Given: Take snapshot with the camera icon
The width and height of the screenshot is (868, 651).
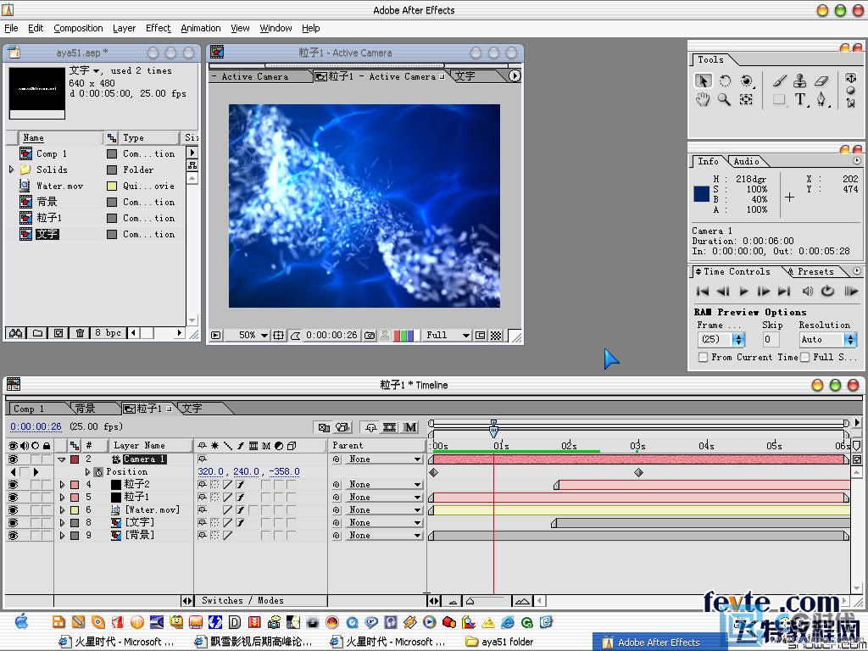Looking at the screenshot, I should [370, 336].
